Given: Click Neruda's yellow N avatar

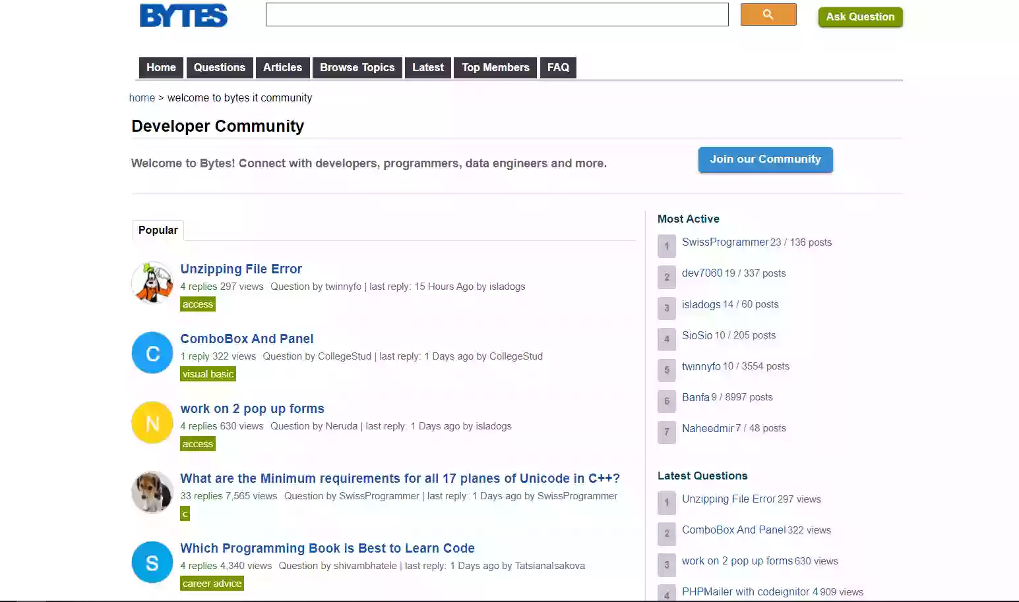Looking at the screenshot, I should (152, 423).
